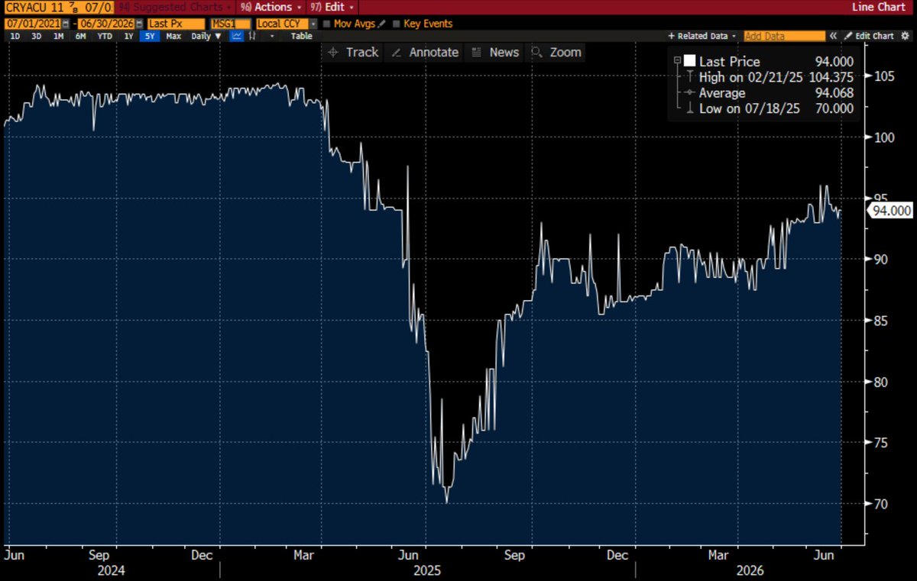Image resolution: width=917 pixels, height=581 pixels.
Task: Select the YTD range tab
Action: tap(105, 36)
